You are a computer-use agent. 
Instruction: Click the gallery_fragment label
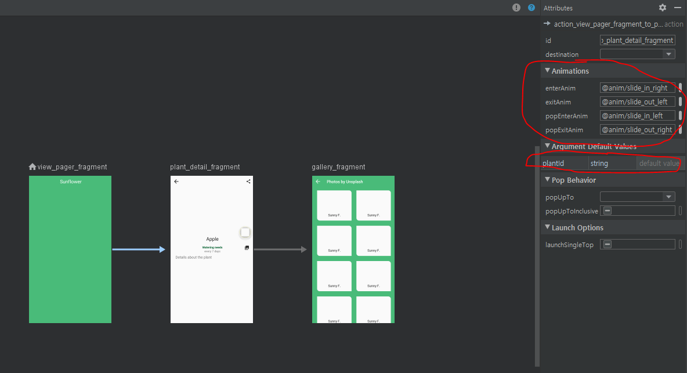(338, 167)
